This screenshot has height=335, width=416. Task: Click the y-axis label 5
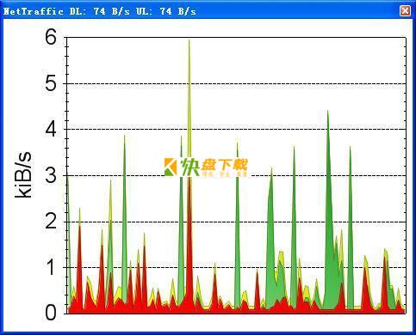pos(51,83)
